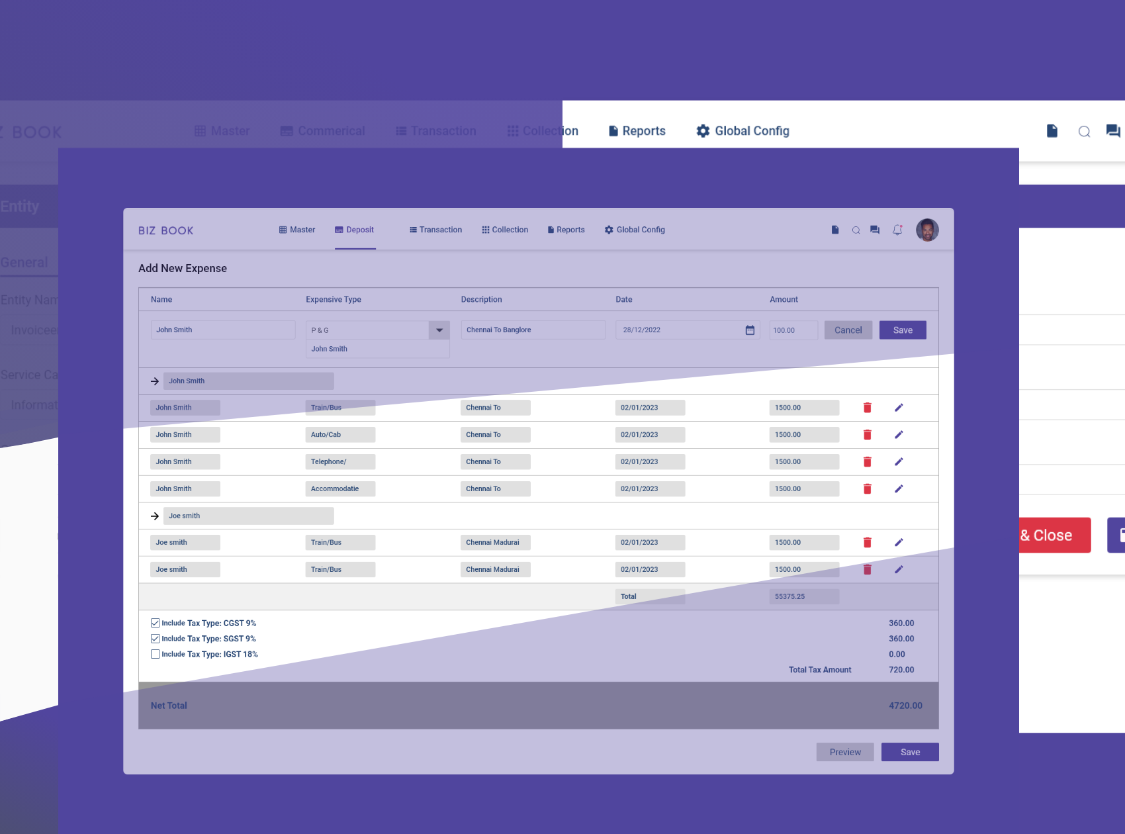1125x834 pixels.
Task: Switch to the Deposit tab
Action: (355, 230)
